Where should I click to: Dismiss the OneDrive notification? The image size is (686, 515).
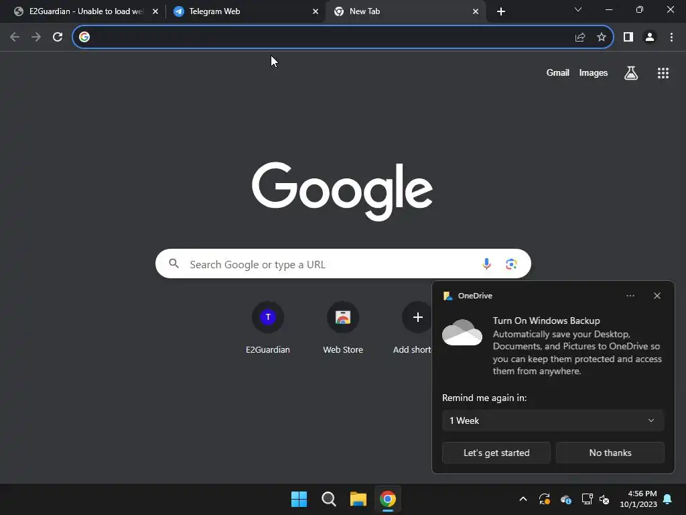point(657,296)
